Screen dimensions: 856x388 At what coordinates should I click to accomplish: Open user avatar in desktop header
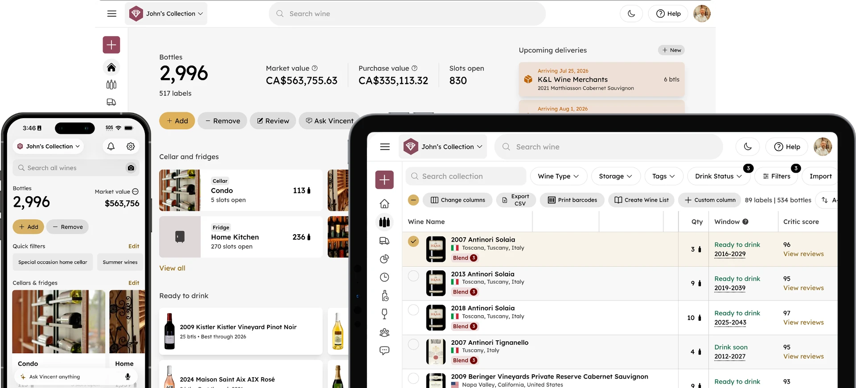702,14
